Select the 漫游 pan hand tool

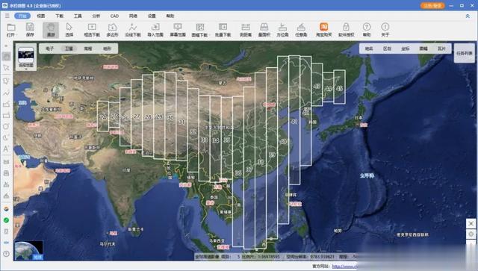point(51,30)
